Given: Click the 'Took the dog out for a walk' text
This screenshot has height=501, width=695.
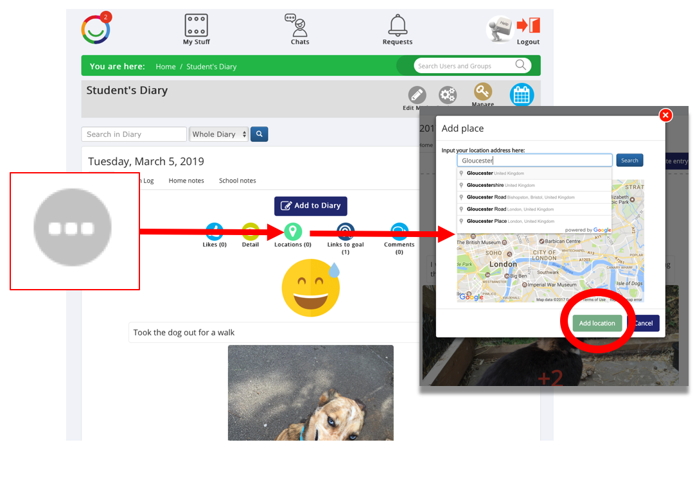Looking at the screenshot, I should pos(184,333).
